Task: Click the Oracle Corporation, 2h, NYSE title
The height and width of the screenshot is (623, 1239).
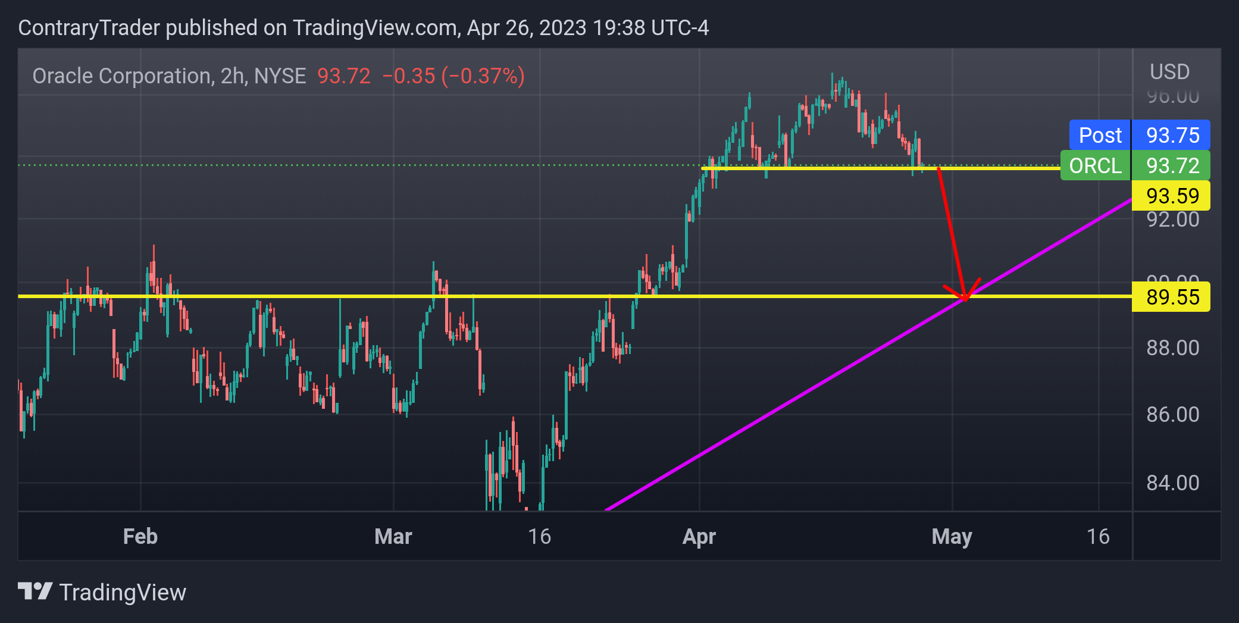Action: click(x=169, y=76)
